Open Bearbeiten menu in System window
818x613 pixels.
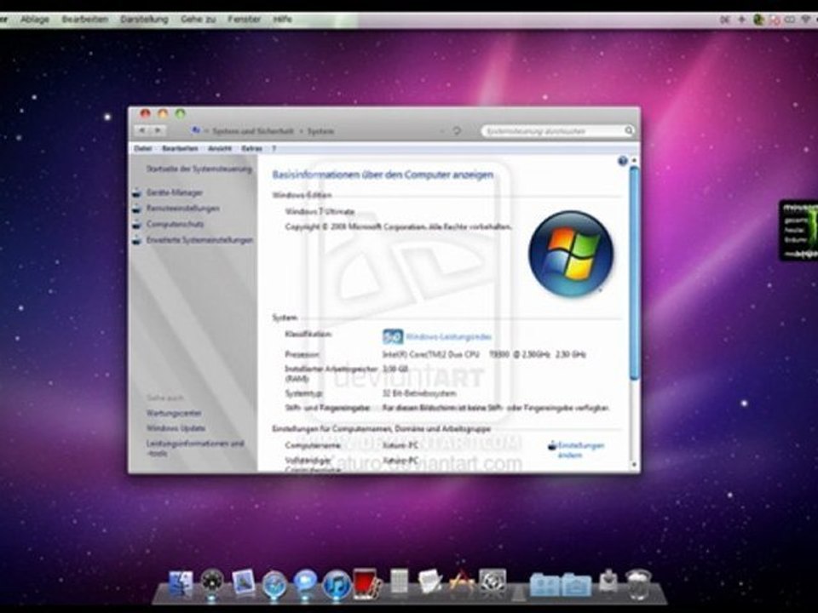[x=180, y=148]
